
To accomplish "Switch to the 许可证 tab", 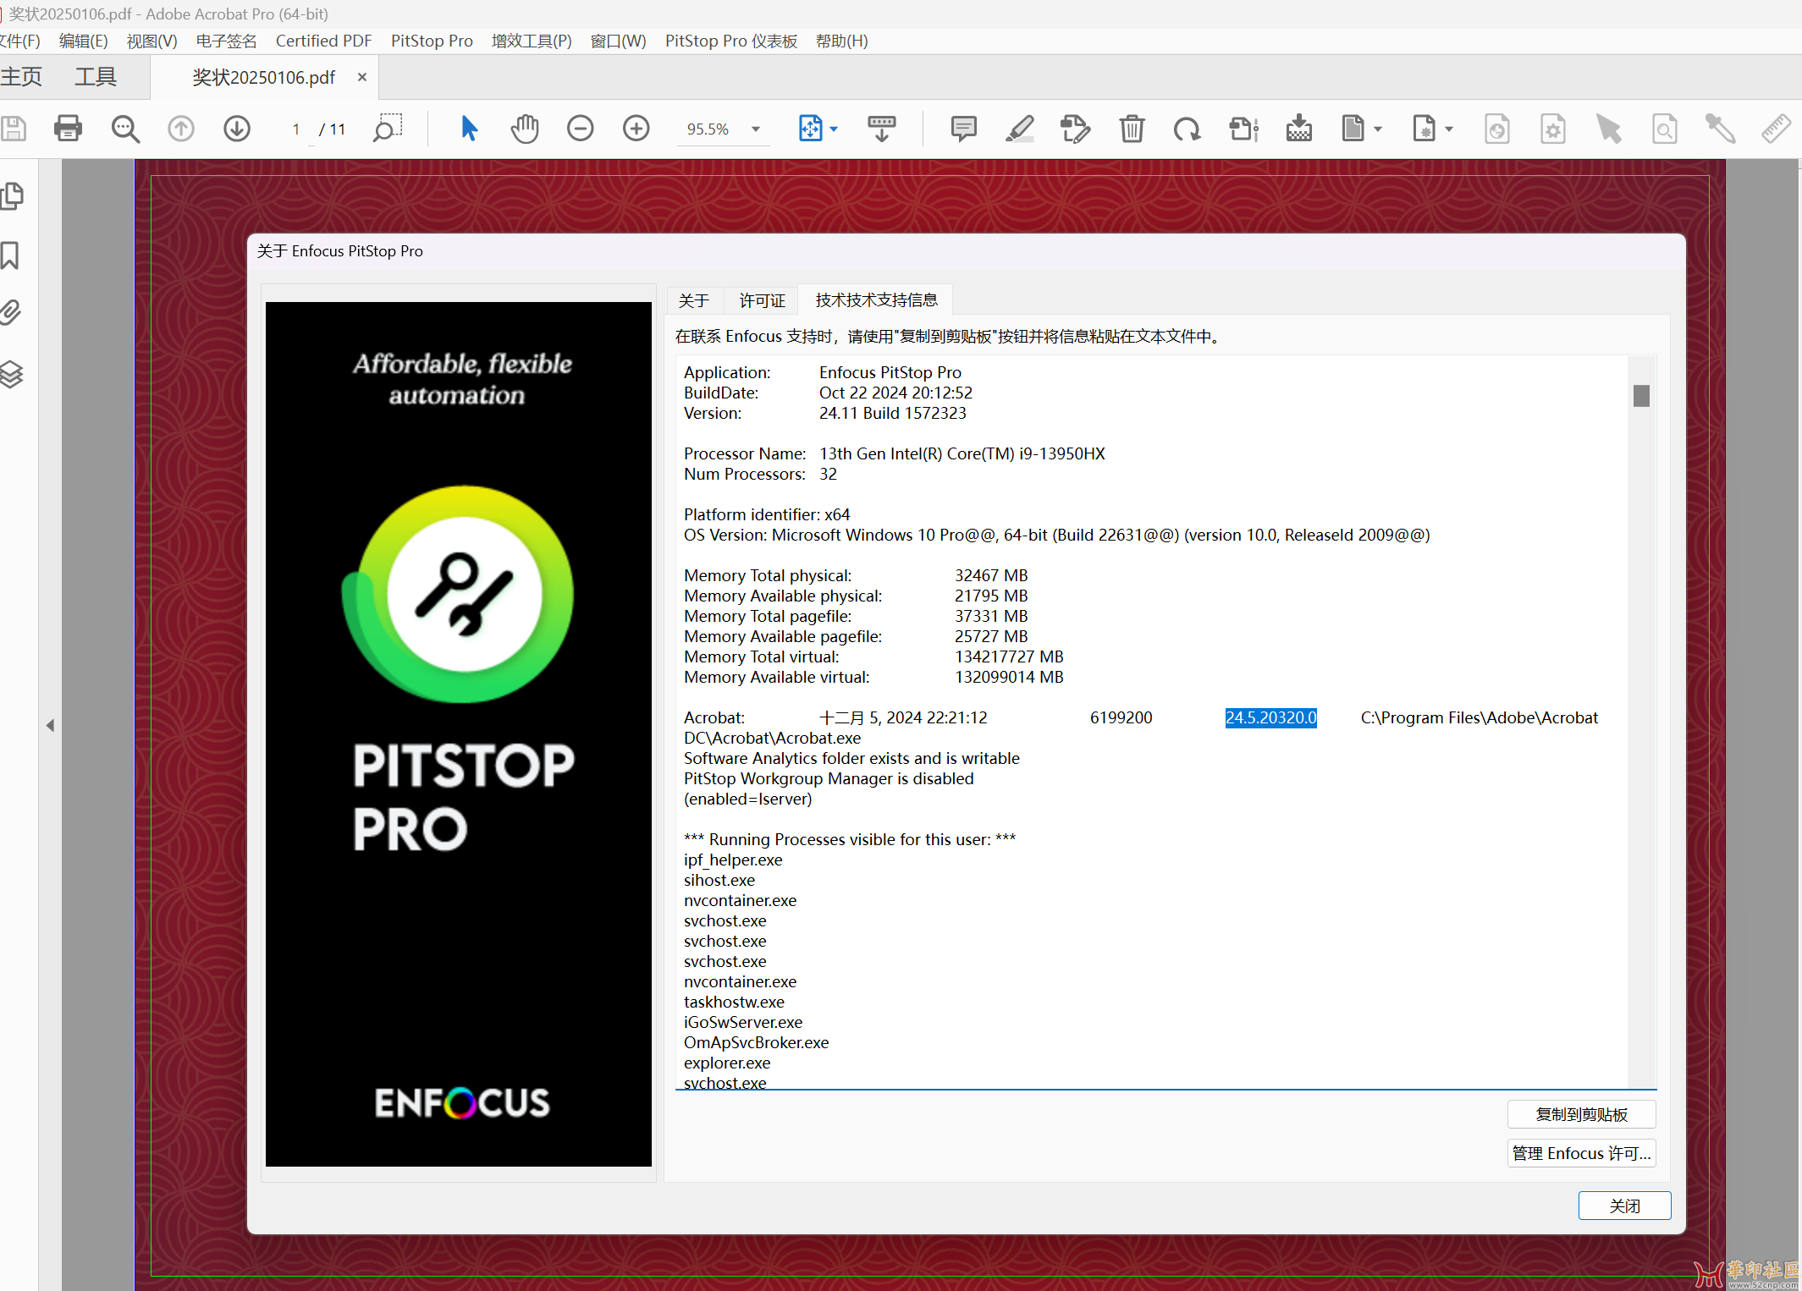I will pyautogui.click(x=762, y=300).
